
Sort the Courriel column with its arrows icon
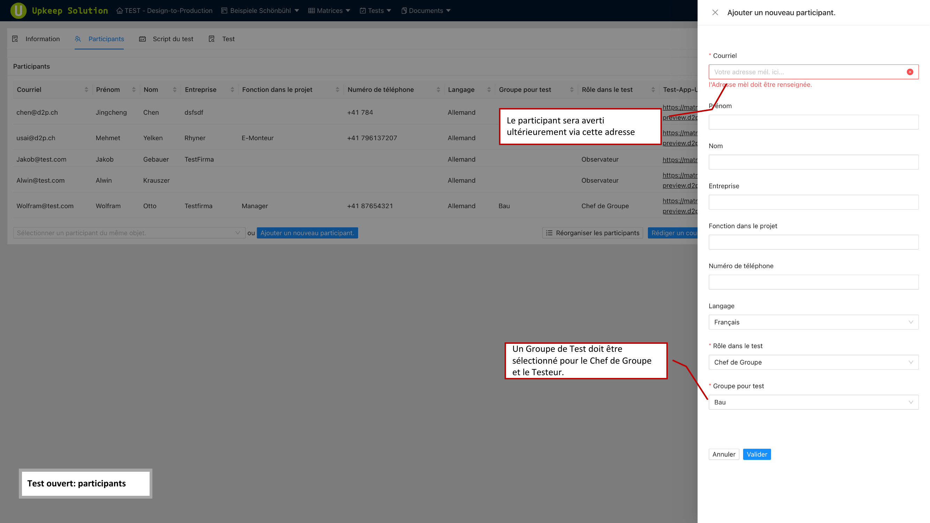86,90
